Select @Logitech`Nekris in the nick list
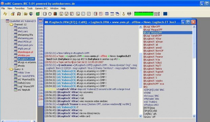 [153, 69]
